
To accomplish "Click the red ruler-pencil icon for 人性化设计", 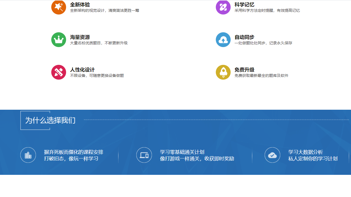I will tap(58, 72).
